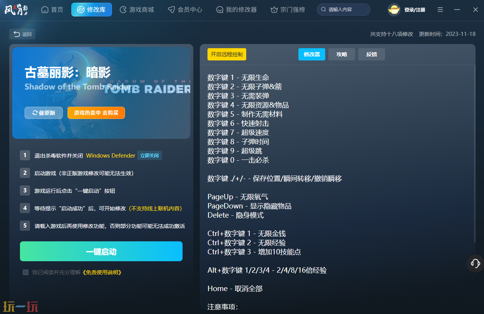This screenshot has width=484, height=314.
Task: Click text 数字键 1 - 无限生命
Action: click(238, 78)
